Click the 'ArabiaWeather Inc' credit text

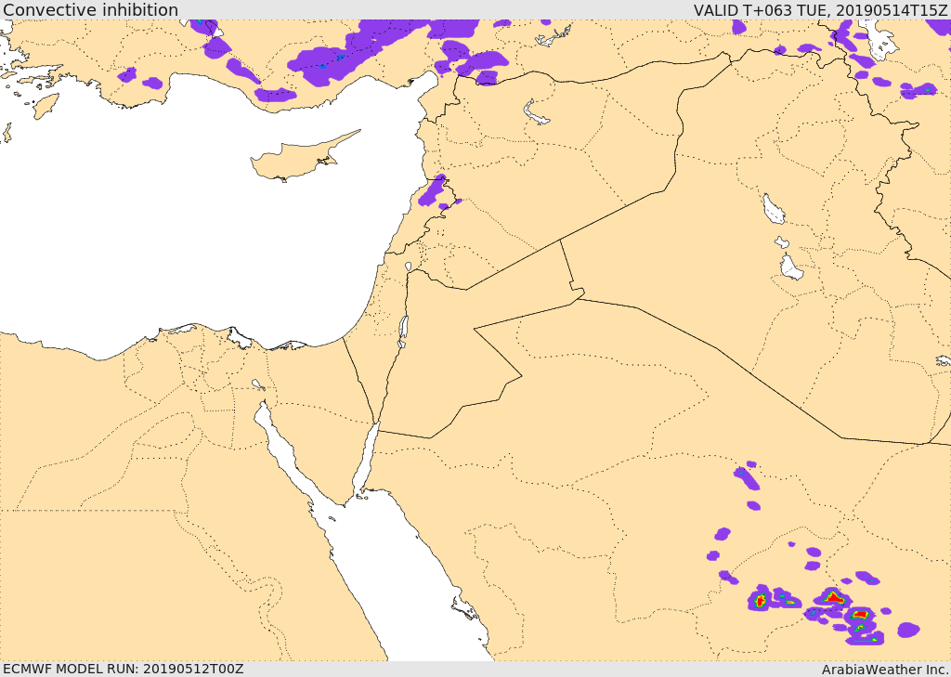(885, 670)
